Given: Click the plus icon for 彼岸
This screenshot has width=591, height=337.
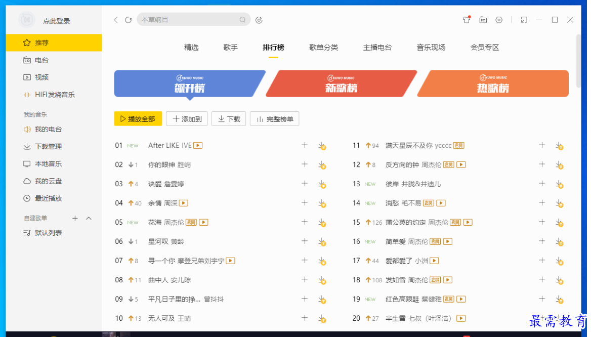Looking at the screenshot, I should (x=542, y=184).
